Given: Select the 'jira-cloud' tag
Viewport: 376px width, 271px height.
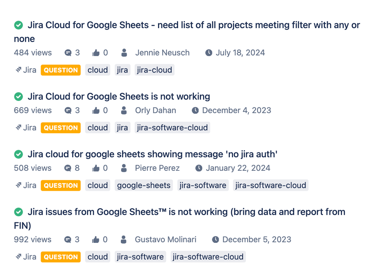Looking at the screenshot, I should pos(154,70).
